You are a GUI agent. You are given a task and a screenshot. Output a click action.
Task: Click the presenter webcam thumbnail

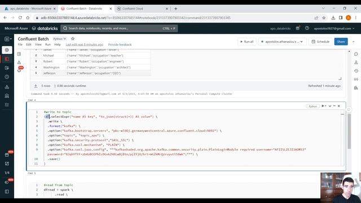click(x=340, y=187)
